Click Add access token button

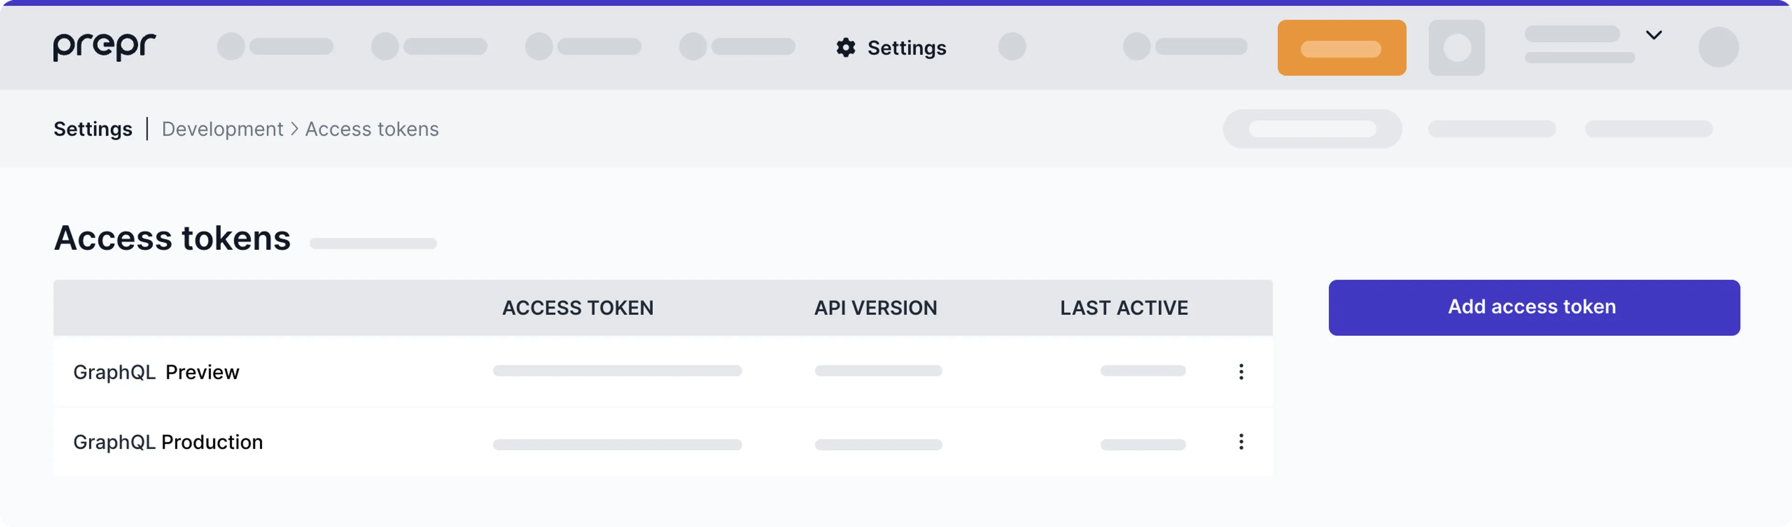[1534, 308]
